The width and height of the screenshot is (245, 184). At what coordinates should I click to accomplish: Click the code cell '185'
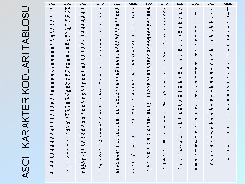coord(180,9)
